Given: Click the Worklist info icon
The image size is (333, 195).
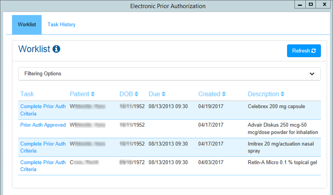Looking at the screenshot, I should [x=56, y=49].
